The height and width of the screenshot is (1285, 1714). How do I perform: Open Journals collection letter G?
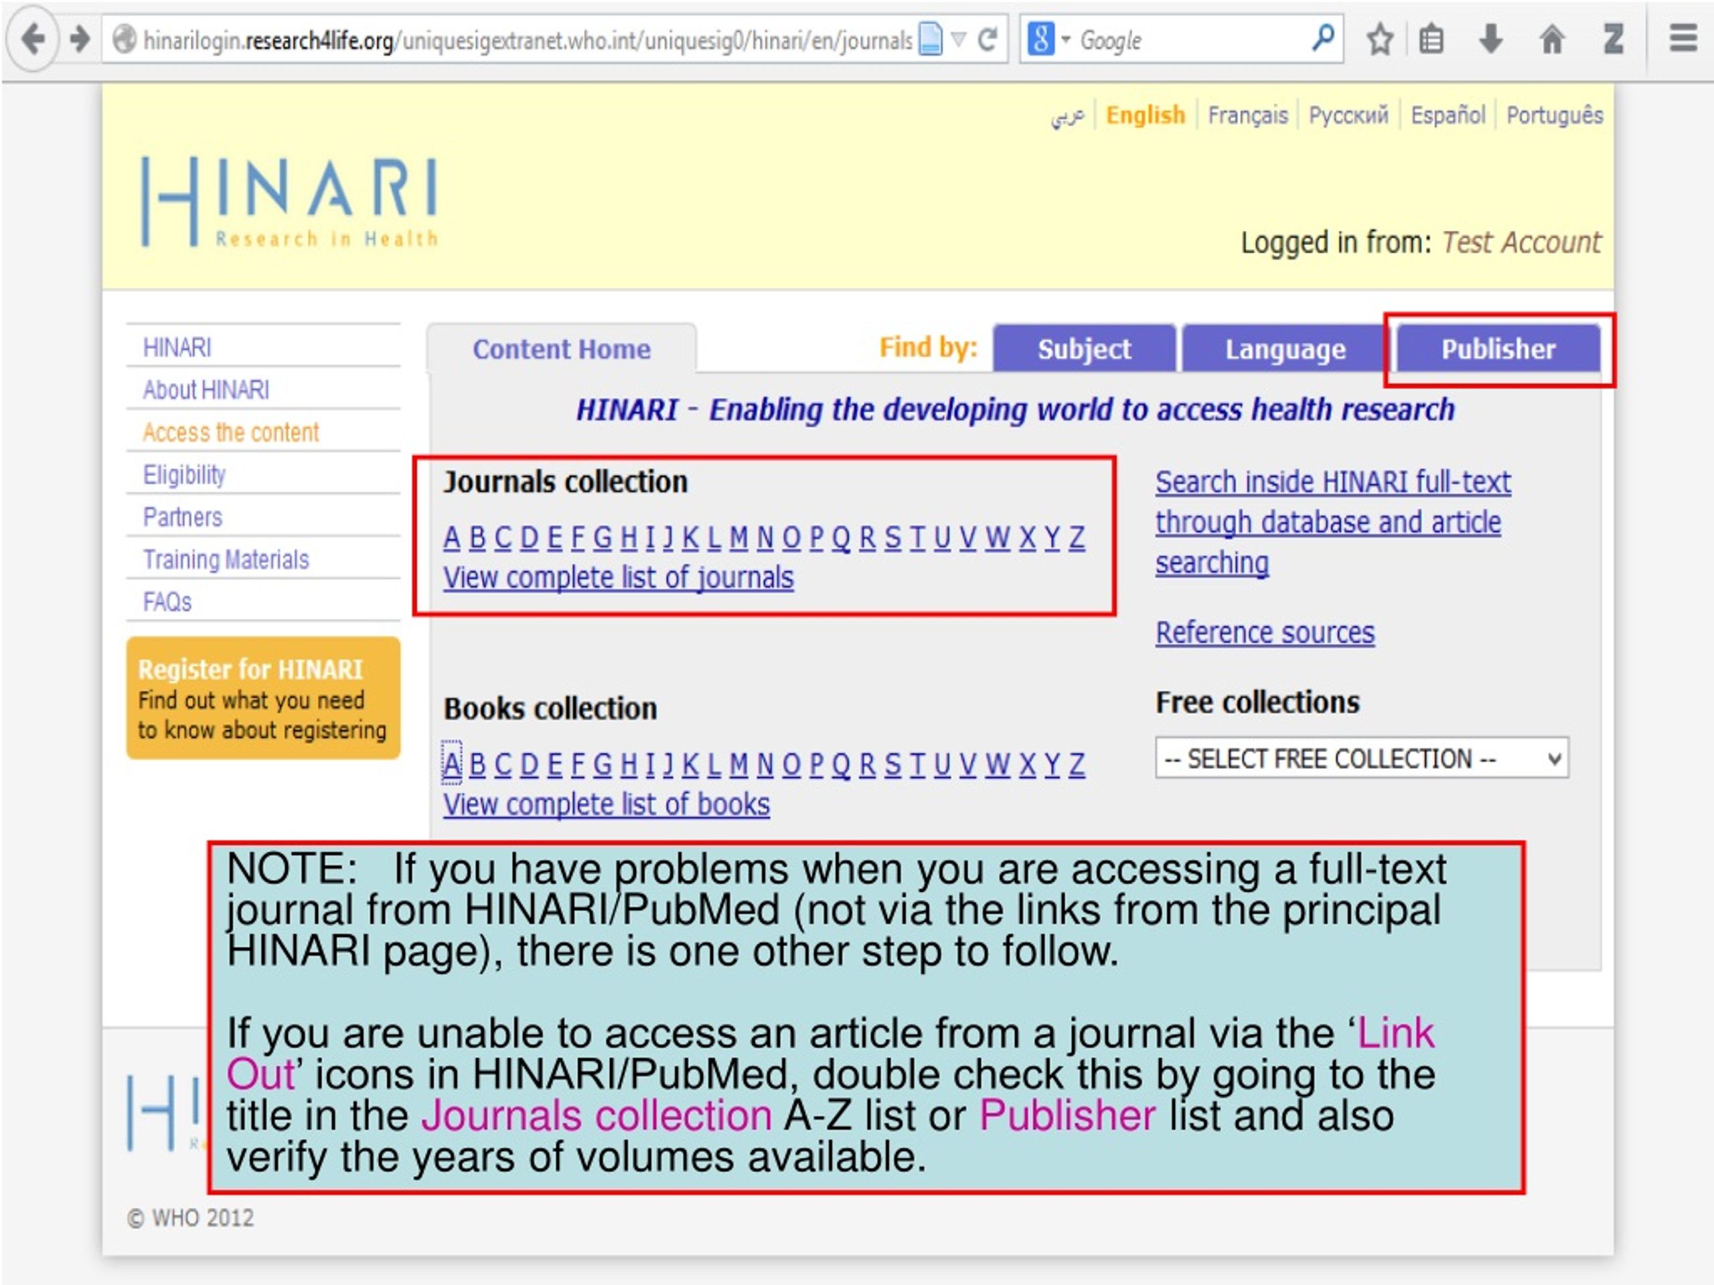point(602,537)
